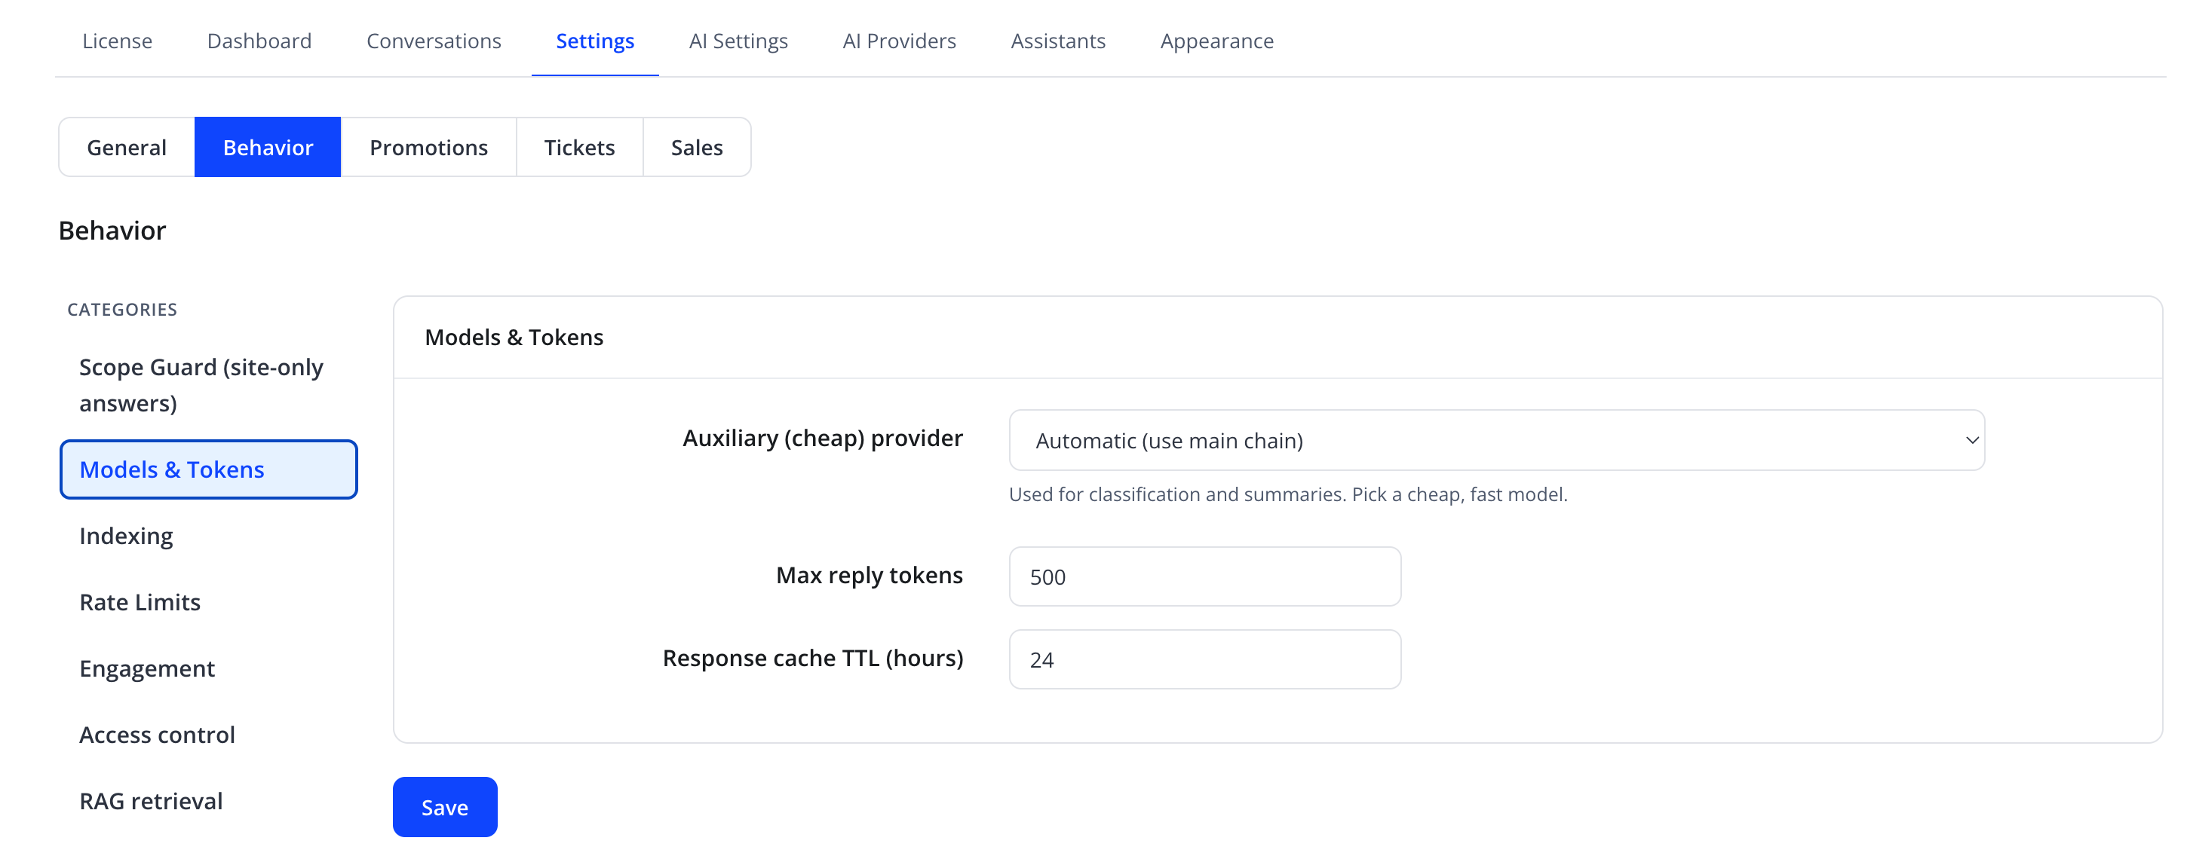Open the Tickets sub-tab
The width and height of the screenshot is (2187, 856).
[x=579, y=147]
